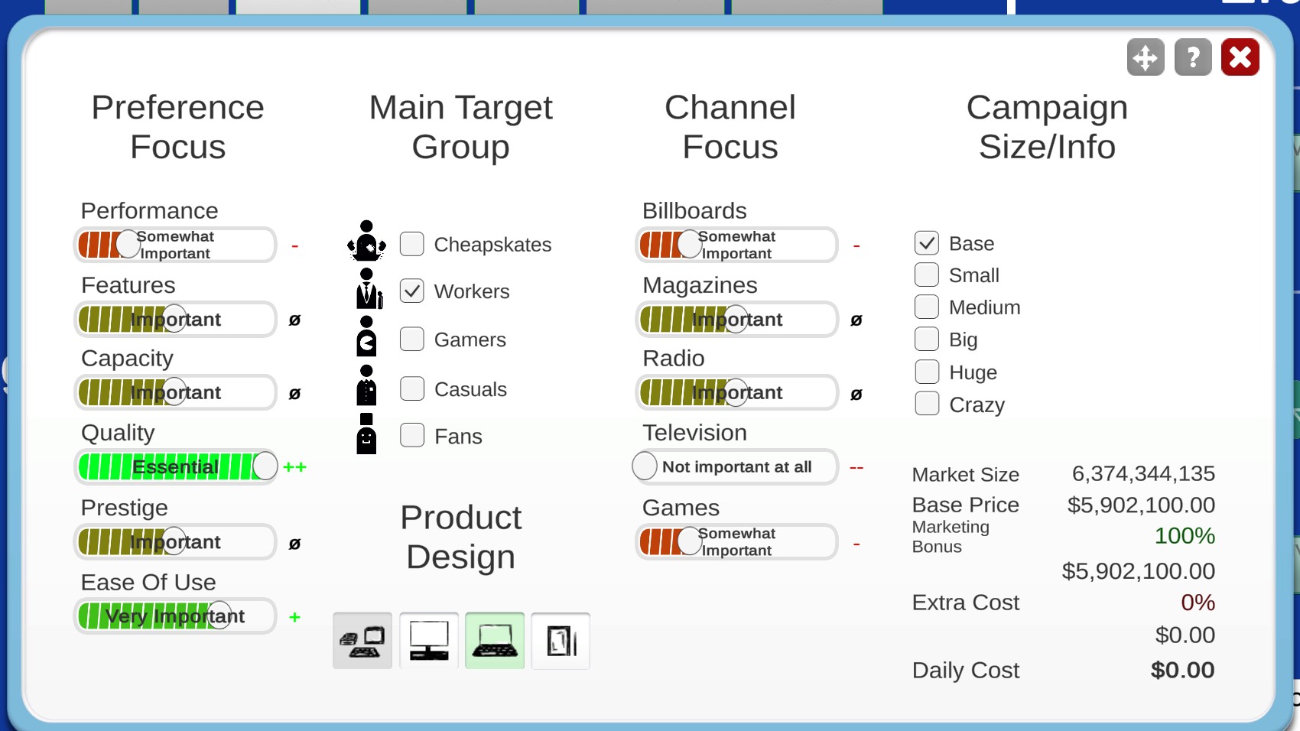Open the help question mark icon

(1193, 57)
